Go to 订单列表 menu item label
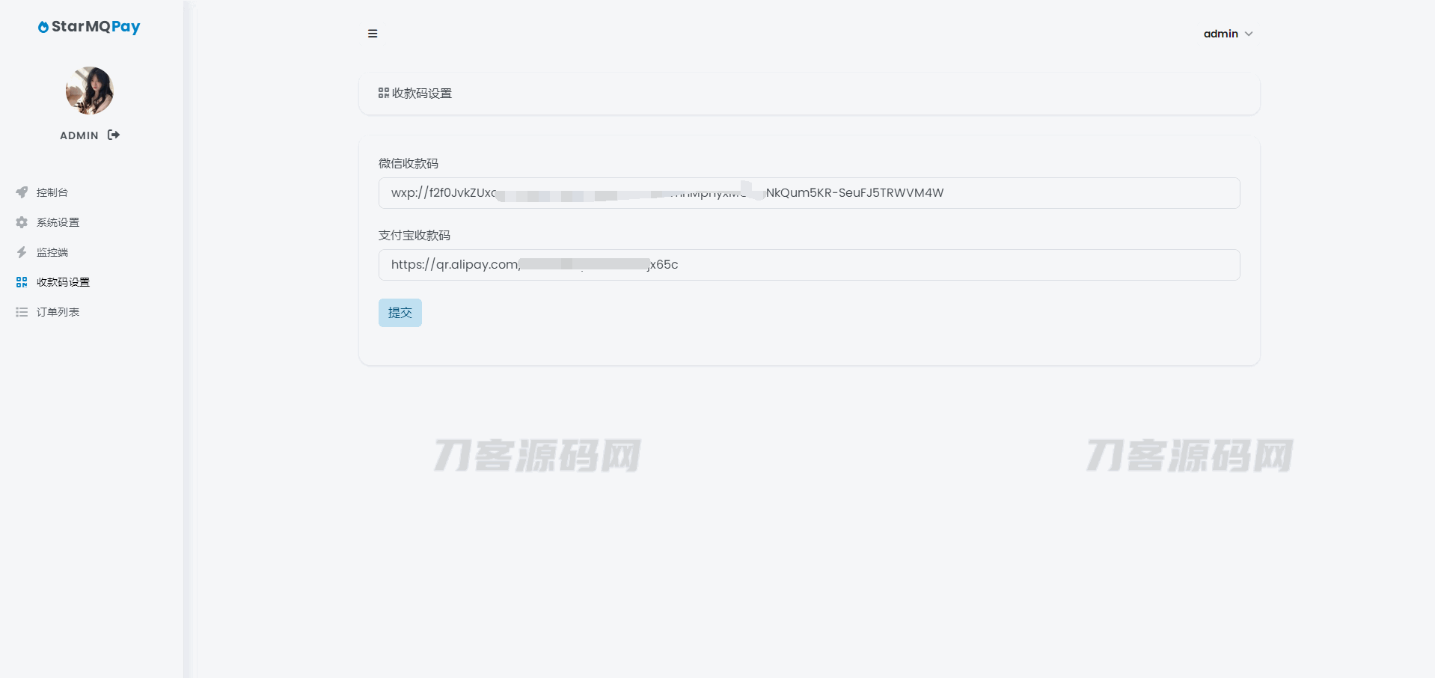 tap(58, 312)
